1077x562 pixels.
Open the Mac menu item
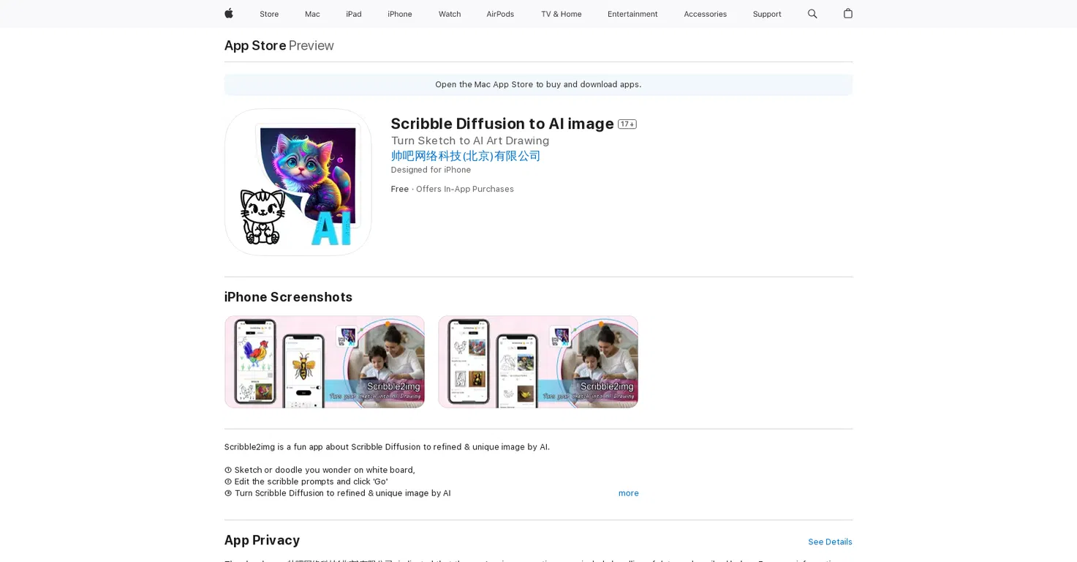(312, 14)
